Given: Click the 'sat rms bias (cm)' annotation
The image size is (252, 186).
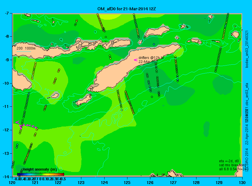Looking at the screenshot, I should point(232,165).
